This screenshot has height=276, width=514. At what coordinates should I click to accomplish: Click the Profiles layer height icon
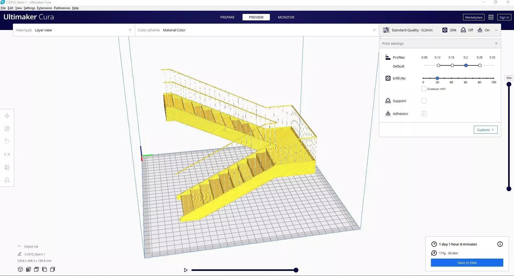tap(388, 57)
